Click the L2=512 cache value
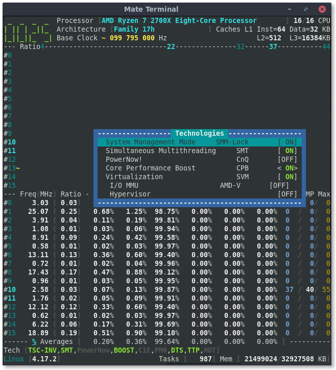The height and width of the screenshot is (370, 336). click(x=269, y=38)
